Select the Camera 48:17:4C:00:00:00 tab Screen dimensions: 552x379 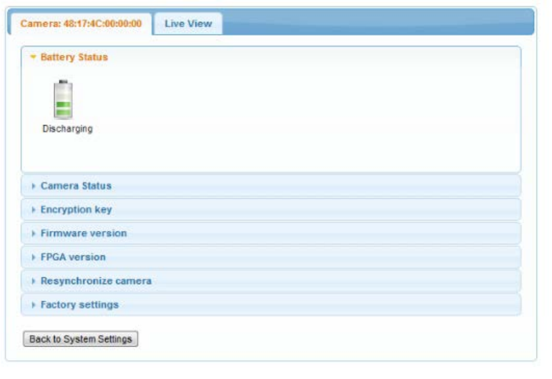click(81, 24)
